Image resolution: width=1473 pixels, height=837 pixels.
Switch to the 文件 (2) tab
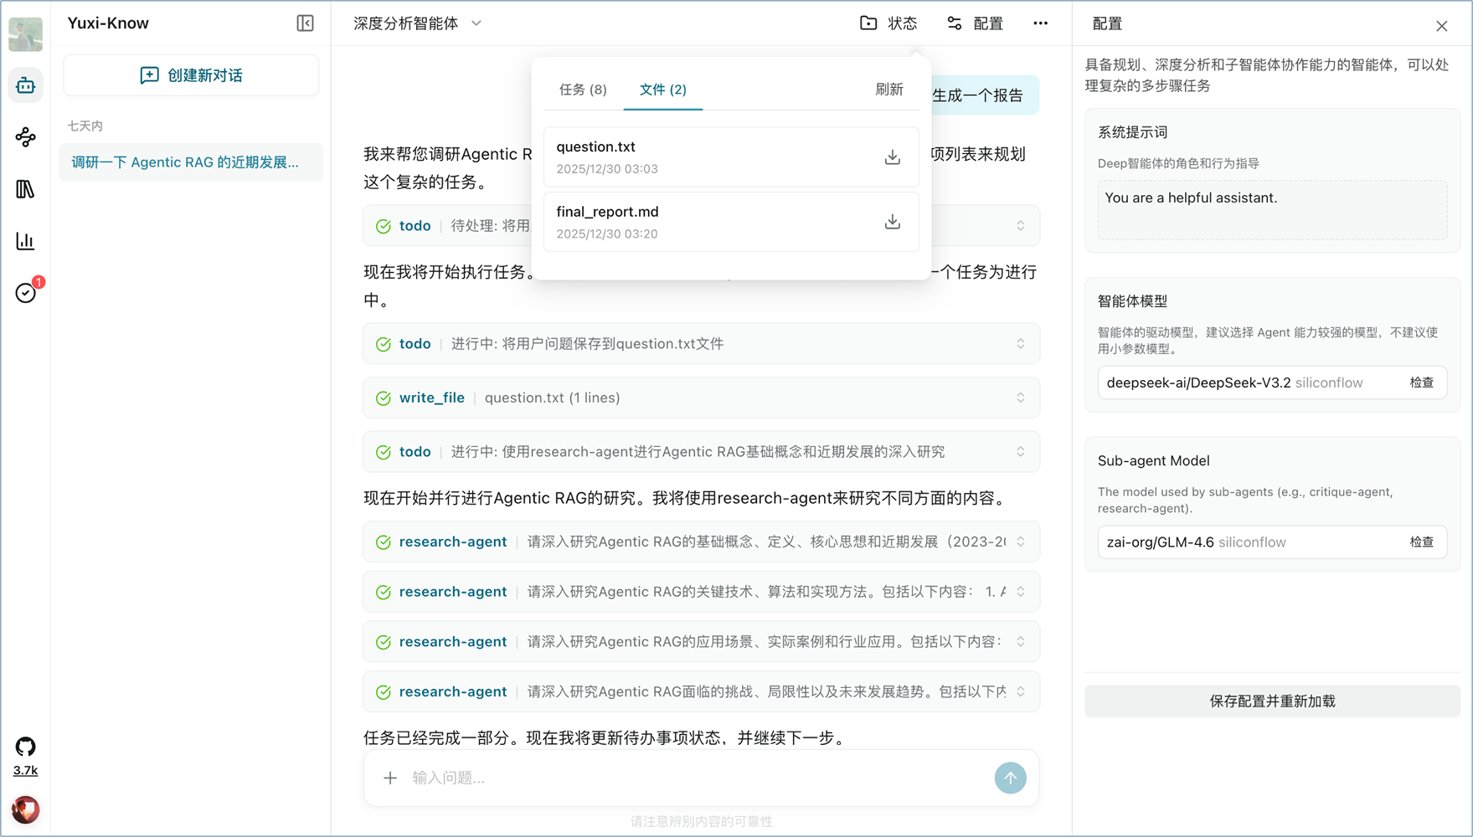click(x=662, y=90)
